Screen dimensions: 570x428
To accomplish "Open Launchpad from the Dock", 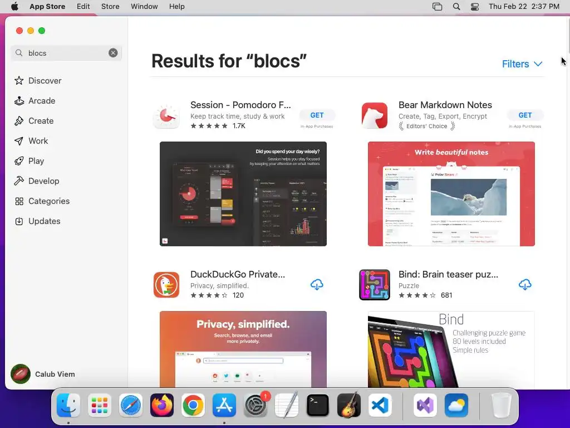I will [100, 405].
